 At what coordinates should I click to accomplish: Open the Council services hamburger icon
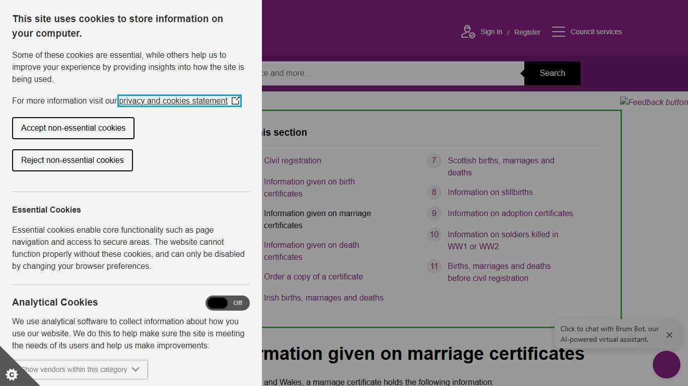[559, 31]
